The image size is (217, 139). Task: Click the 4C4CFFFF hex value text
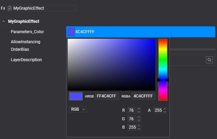point(85,32)
